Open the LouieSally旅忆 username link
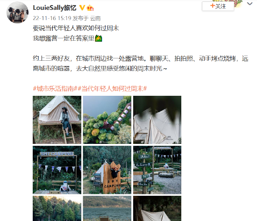 point(55,7)
